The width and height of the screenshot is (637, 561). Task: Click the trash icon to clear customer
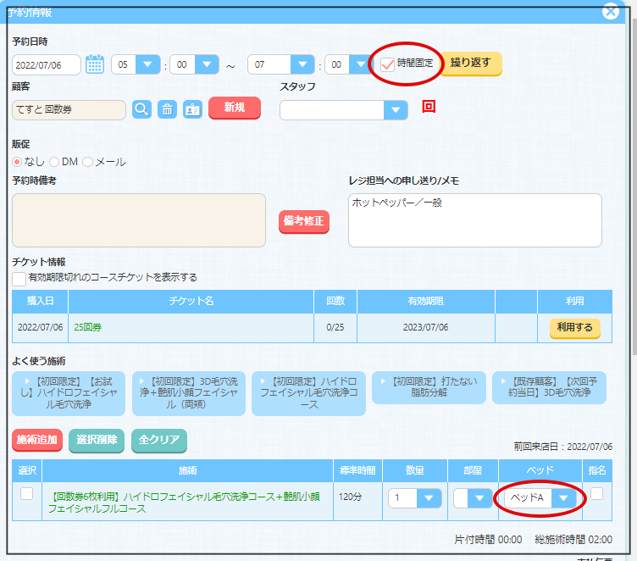click(x=168, y=109)
